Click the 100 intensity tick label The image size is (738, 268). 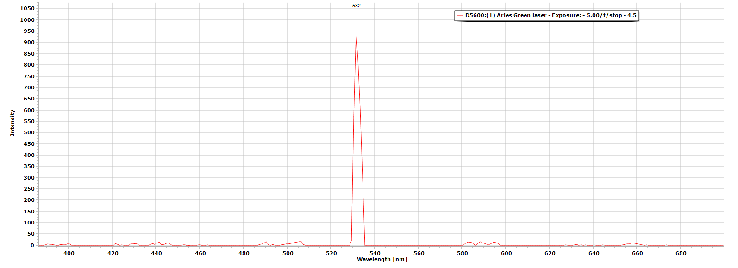click(x=29, y=223)
